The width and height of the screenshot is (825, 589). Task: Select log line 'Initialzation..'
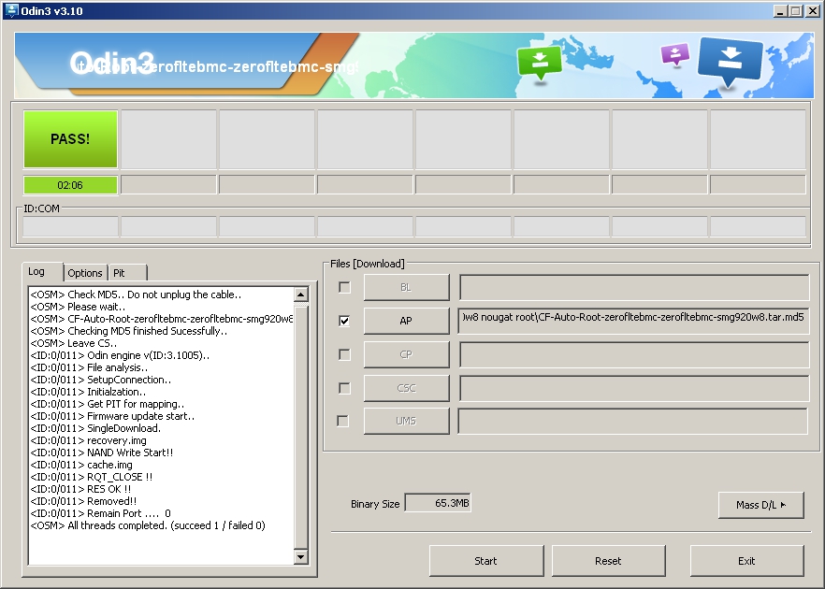[88, 391]
